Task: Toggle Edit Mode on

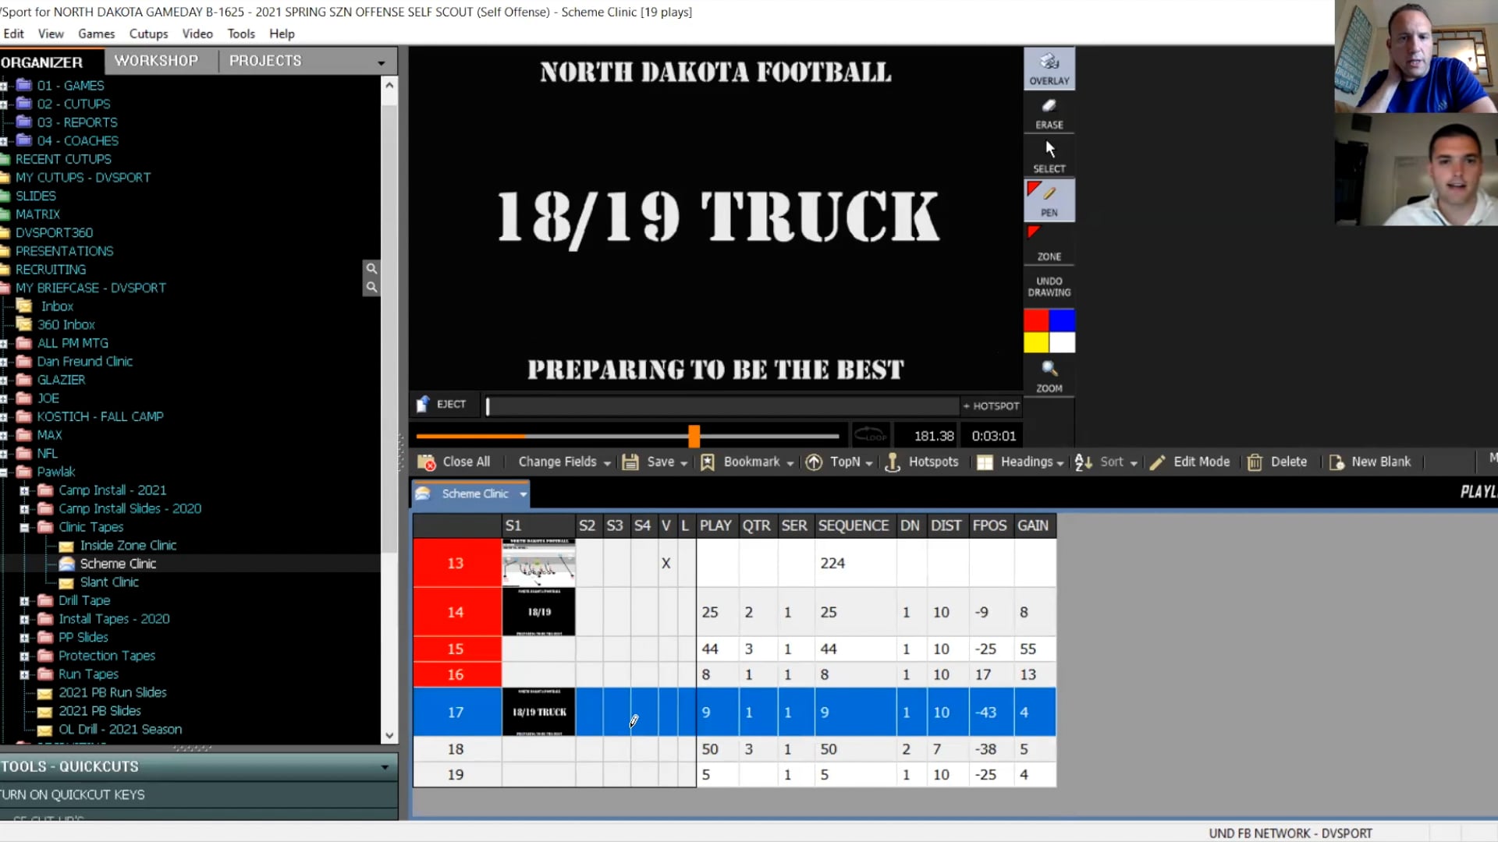Action: (x=1191, y=462)
